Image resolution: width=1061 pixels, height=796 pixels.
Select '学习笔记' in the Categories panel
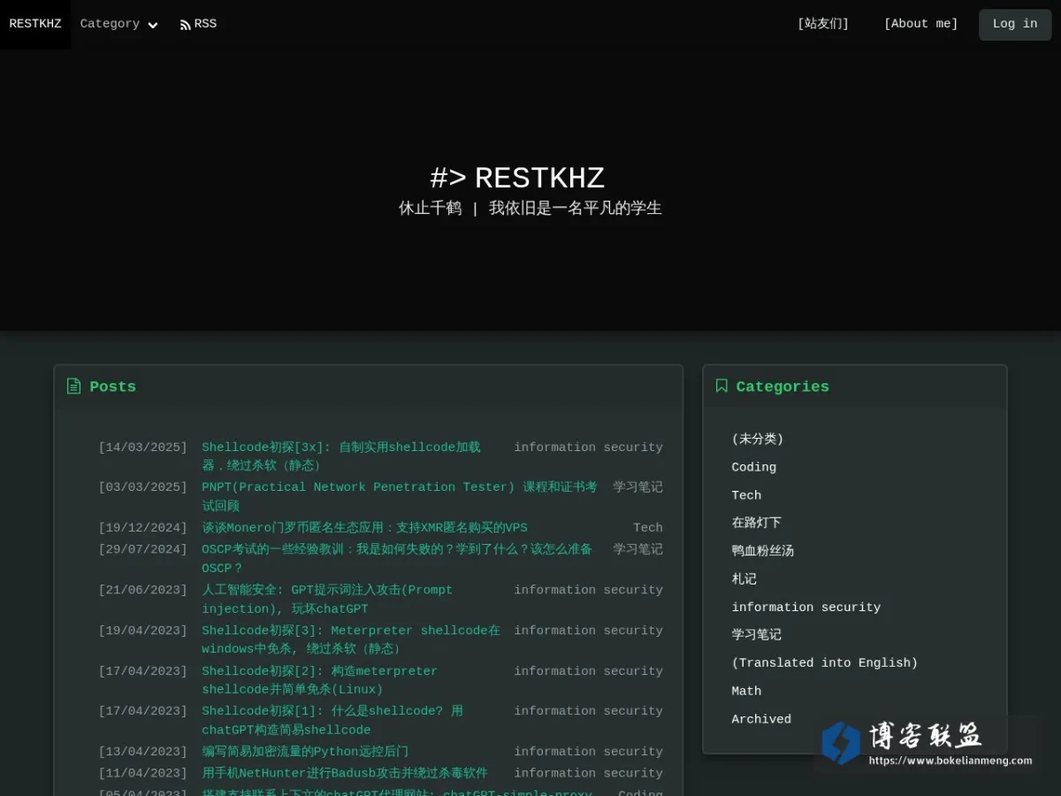[x=757, y=635]
